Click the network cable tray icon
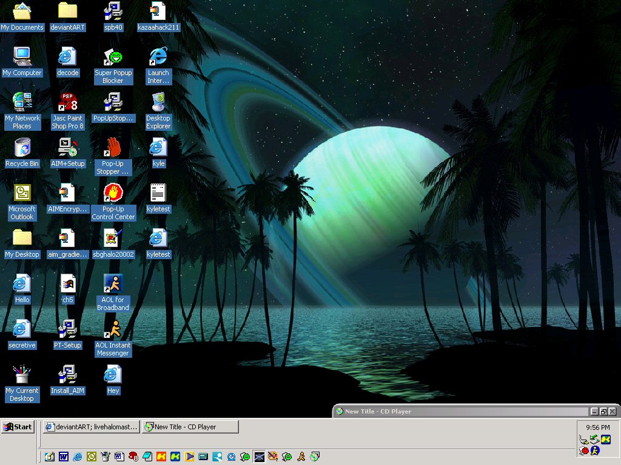 (583, 439)
